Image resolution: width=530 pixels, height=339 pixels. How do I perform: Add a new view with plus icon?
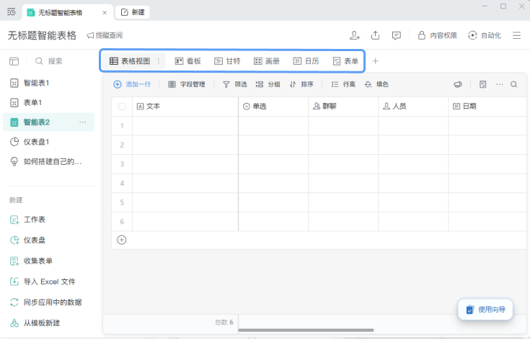pyautogui.click(x=375, y=61)
